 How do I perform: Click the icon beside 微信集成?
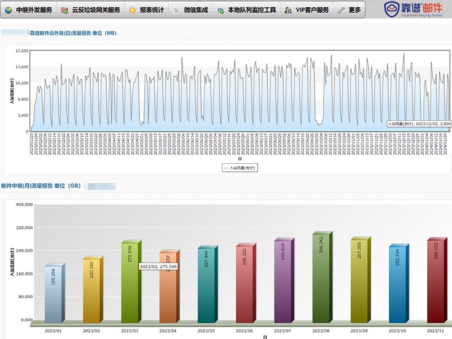pos(176,10)
